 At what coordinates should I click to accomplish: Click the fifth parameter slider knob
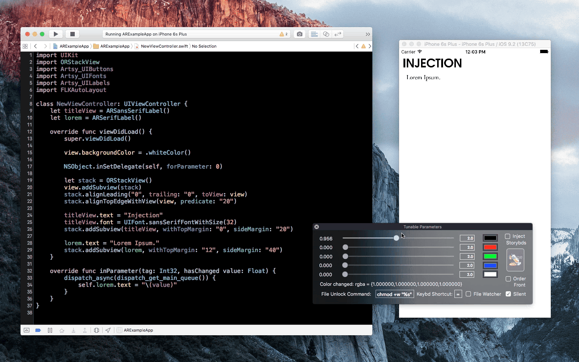click(345, 274)
